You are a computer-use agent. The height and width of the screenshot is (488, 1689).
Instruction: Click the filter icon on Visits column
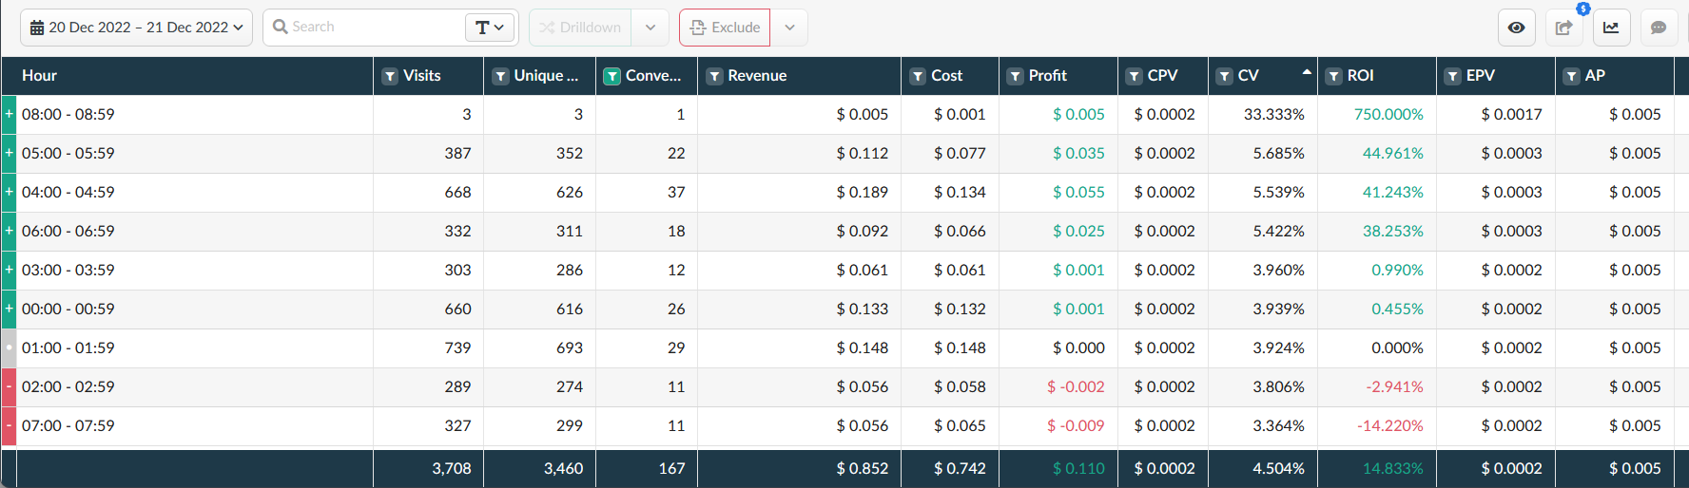click(390, 76)
